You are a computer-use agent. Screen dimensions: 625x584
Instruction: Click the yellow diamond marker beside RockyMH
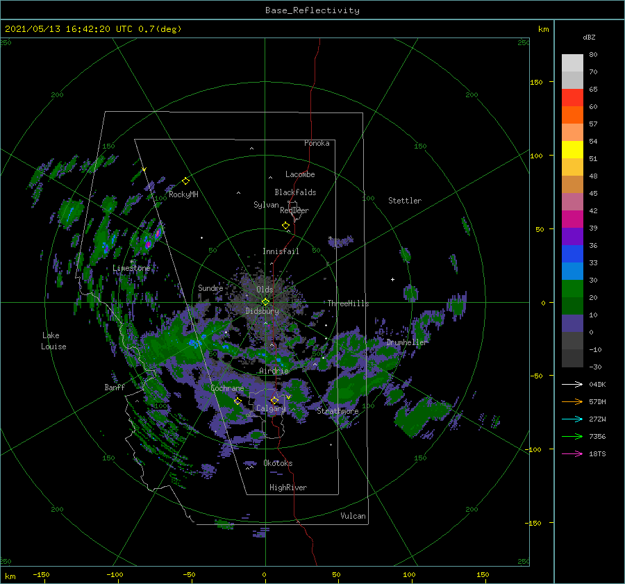(185, 181)
